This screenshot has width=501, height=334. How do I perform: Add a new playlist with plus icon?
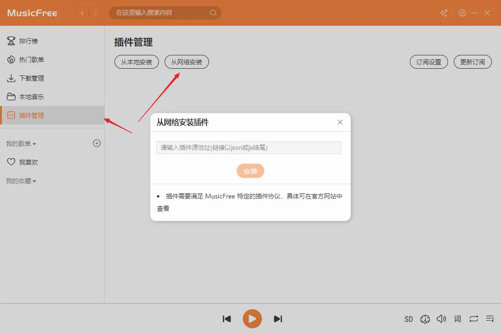[97, 143]
